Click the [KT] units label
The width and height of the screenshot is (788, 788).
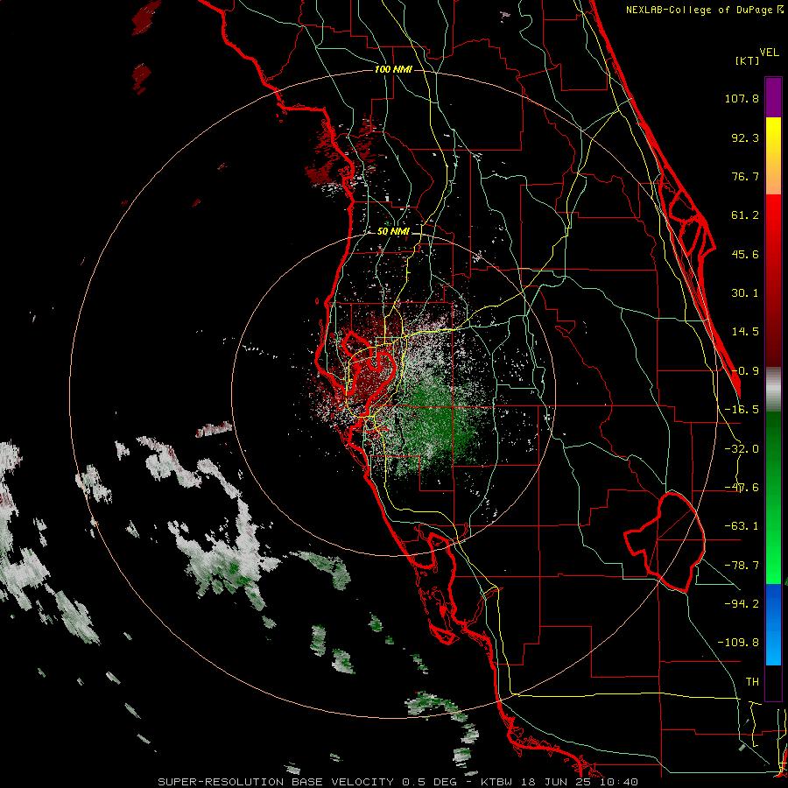(748, 60)
